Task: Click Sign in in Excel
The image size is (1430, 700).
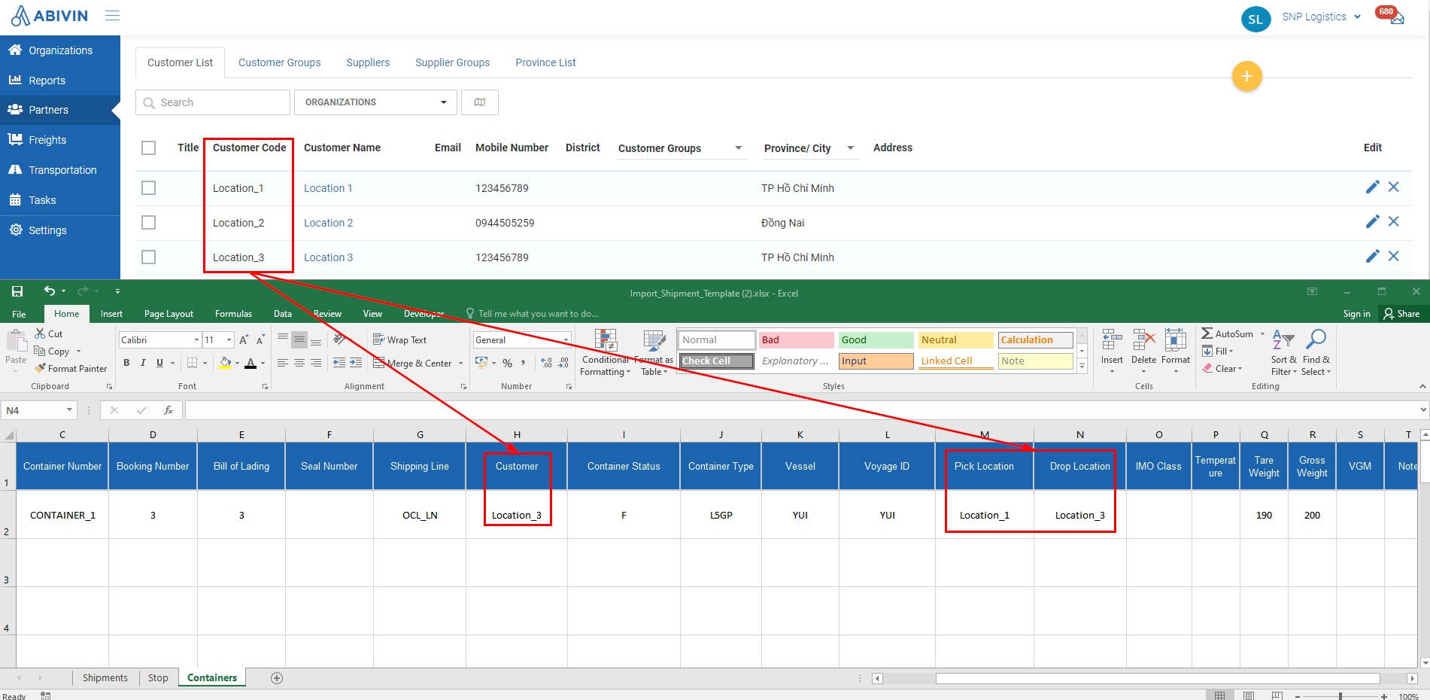Action: click(1356, 314)
